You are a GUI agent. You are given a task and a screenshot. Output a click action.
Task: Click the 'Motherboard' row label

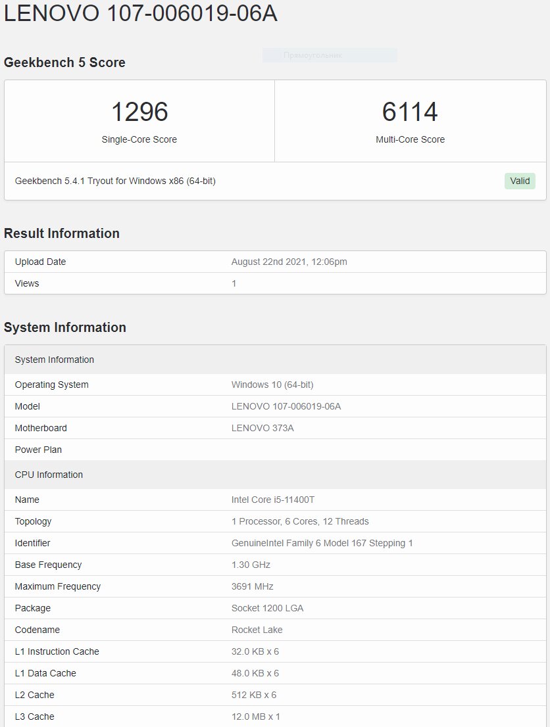coord(41,429)
